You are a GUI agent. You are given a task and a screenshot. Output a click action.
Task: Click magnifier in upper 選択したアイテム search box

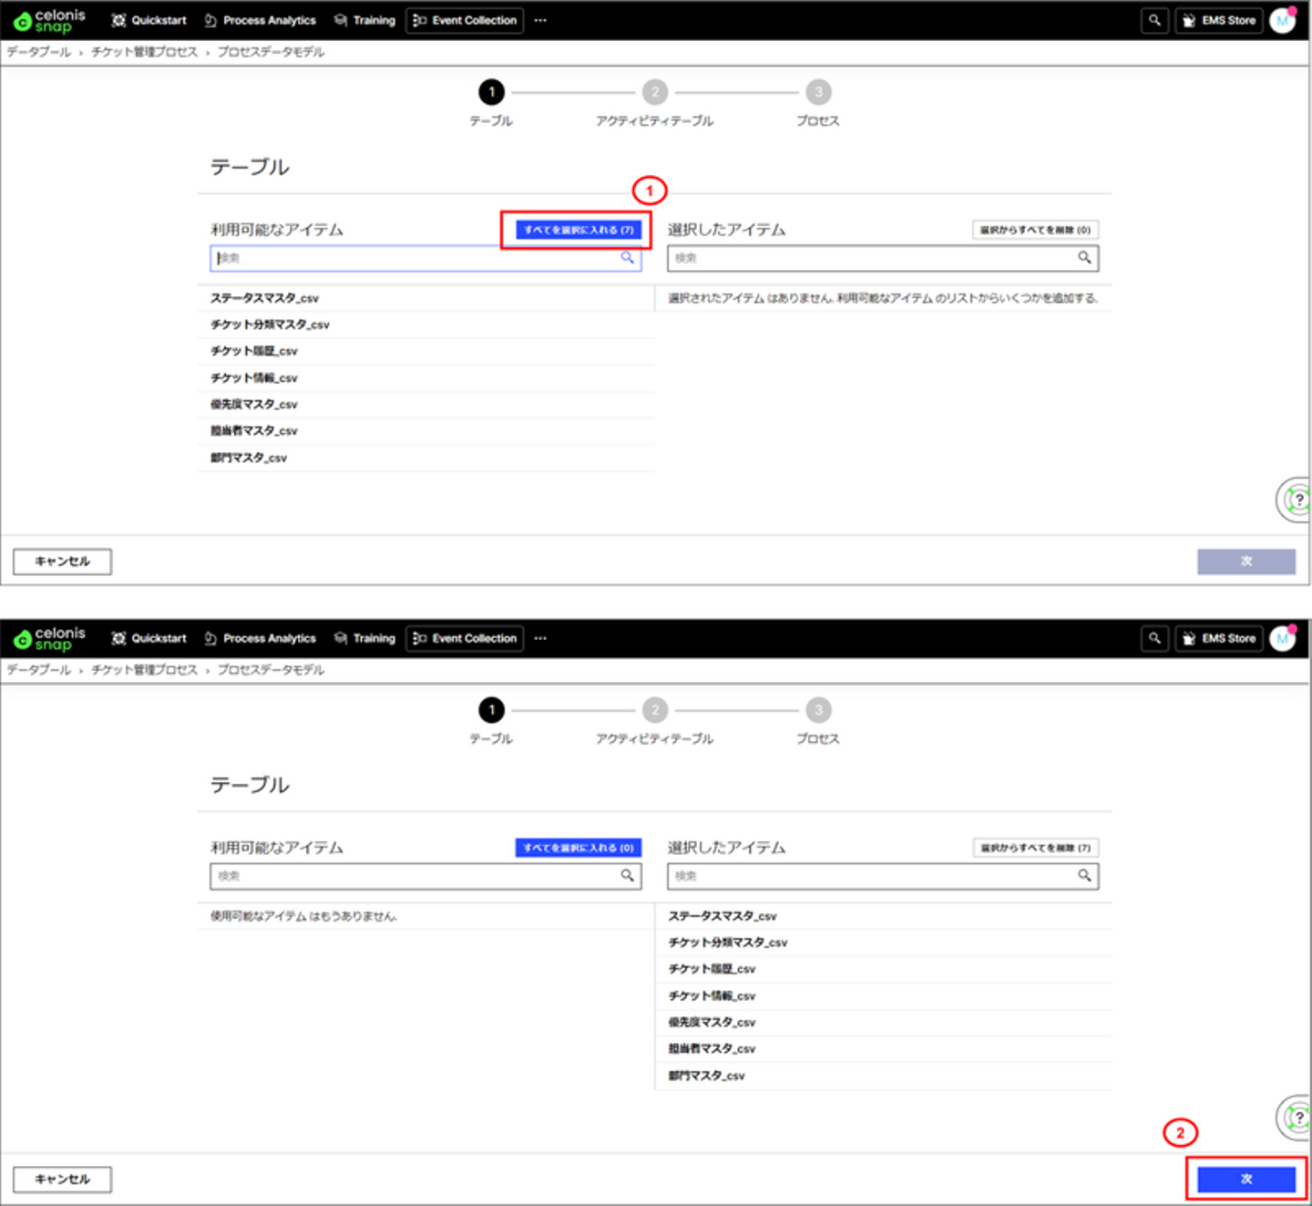[1084, 258]
